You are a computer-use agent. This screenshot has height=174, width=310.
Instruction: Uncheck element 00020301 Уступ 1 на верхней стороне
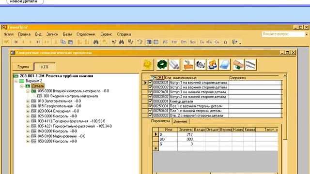(150, 82)
